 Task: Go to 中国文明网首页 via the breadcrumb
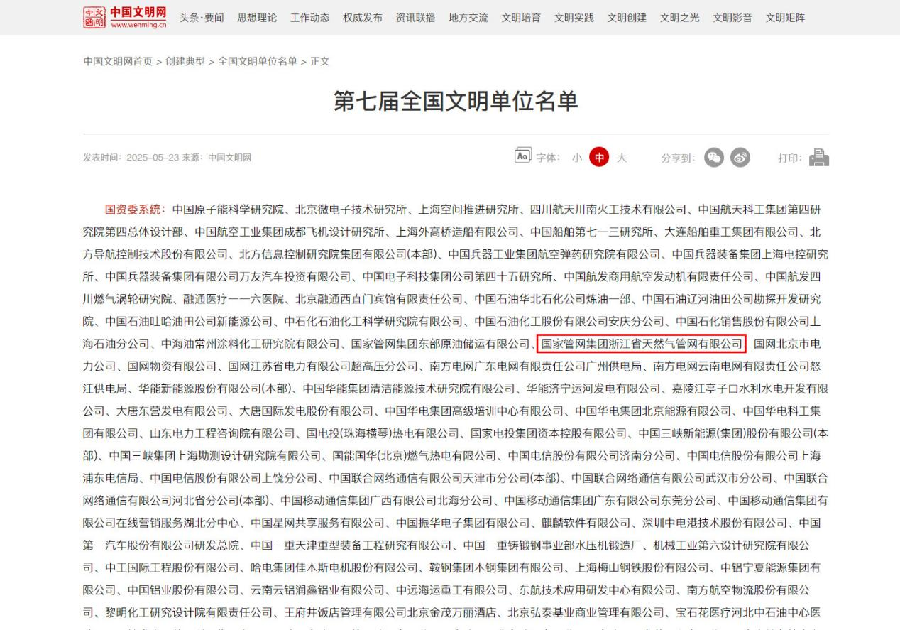coord(118,61)
